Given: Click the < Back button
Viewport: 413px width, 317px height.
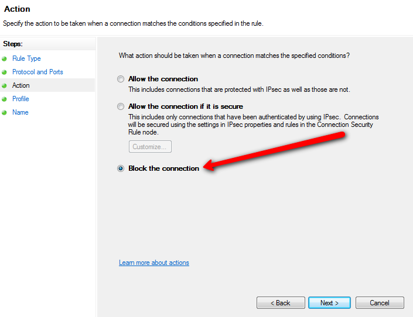Looking at the screenshot, I should tap(281, 303).
